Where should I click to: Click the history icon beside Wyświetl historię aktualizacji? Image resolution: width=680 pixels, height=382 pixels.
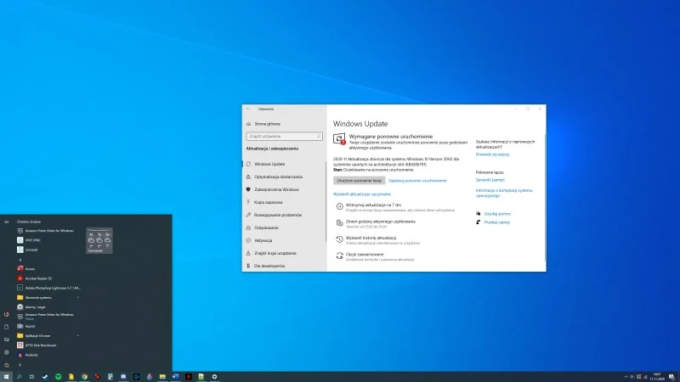point(339,239)
